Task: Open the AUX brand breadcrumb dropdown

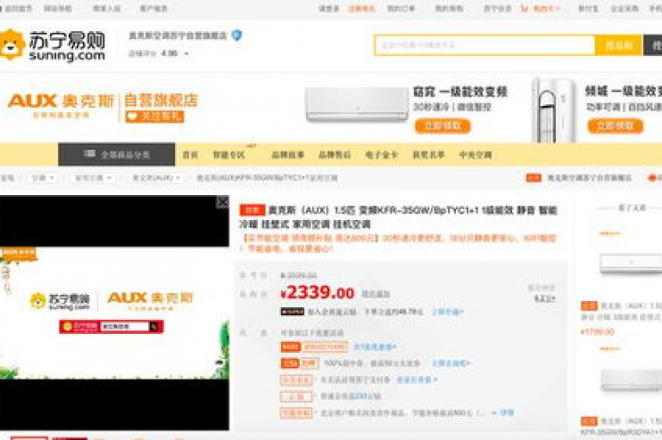Action: point(156,178)
